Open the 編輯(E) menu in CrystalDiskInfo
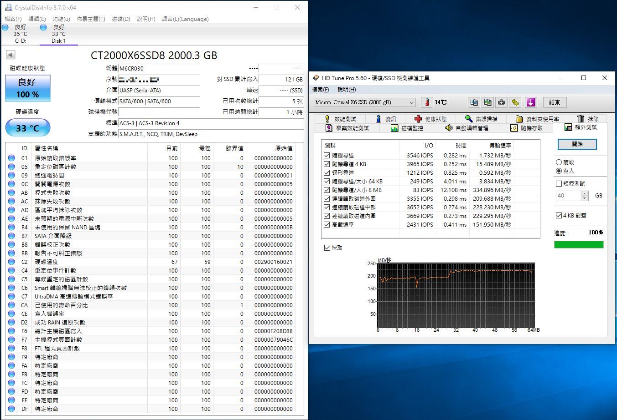Viewport: 617px width, 420px height. pyautogui.click(x=37, y=19)
